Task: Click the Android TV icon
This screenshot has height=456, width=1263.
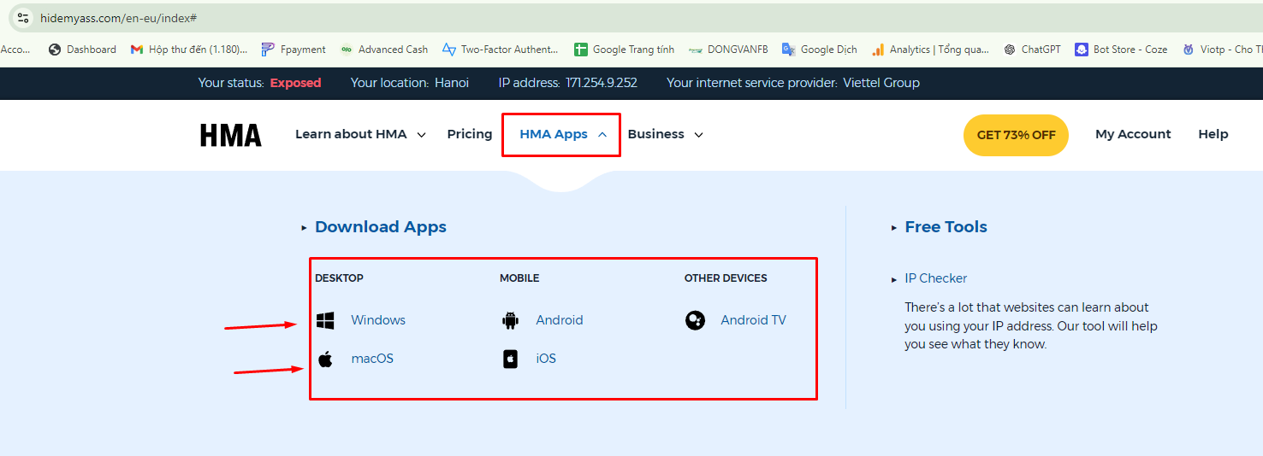Action: pos(696,320)
